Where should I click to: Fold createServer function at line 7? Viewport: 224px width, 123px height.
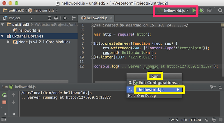pyautogui.click(x=92, y=44)
